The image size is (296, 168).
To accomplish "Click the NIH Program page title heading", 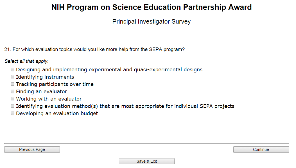I will (152, 8).
